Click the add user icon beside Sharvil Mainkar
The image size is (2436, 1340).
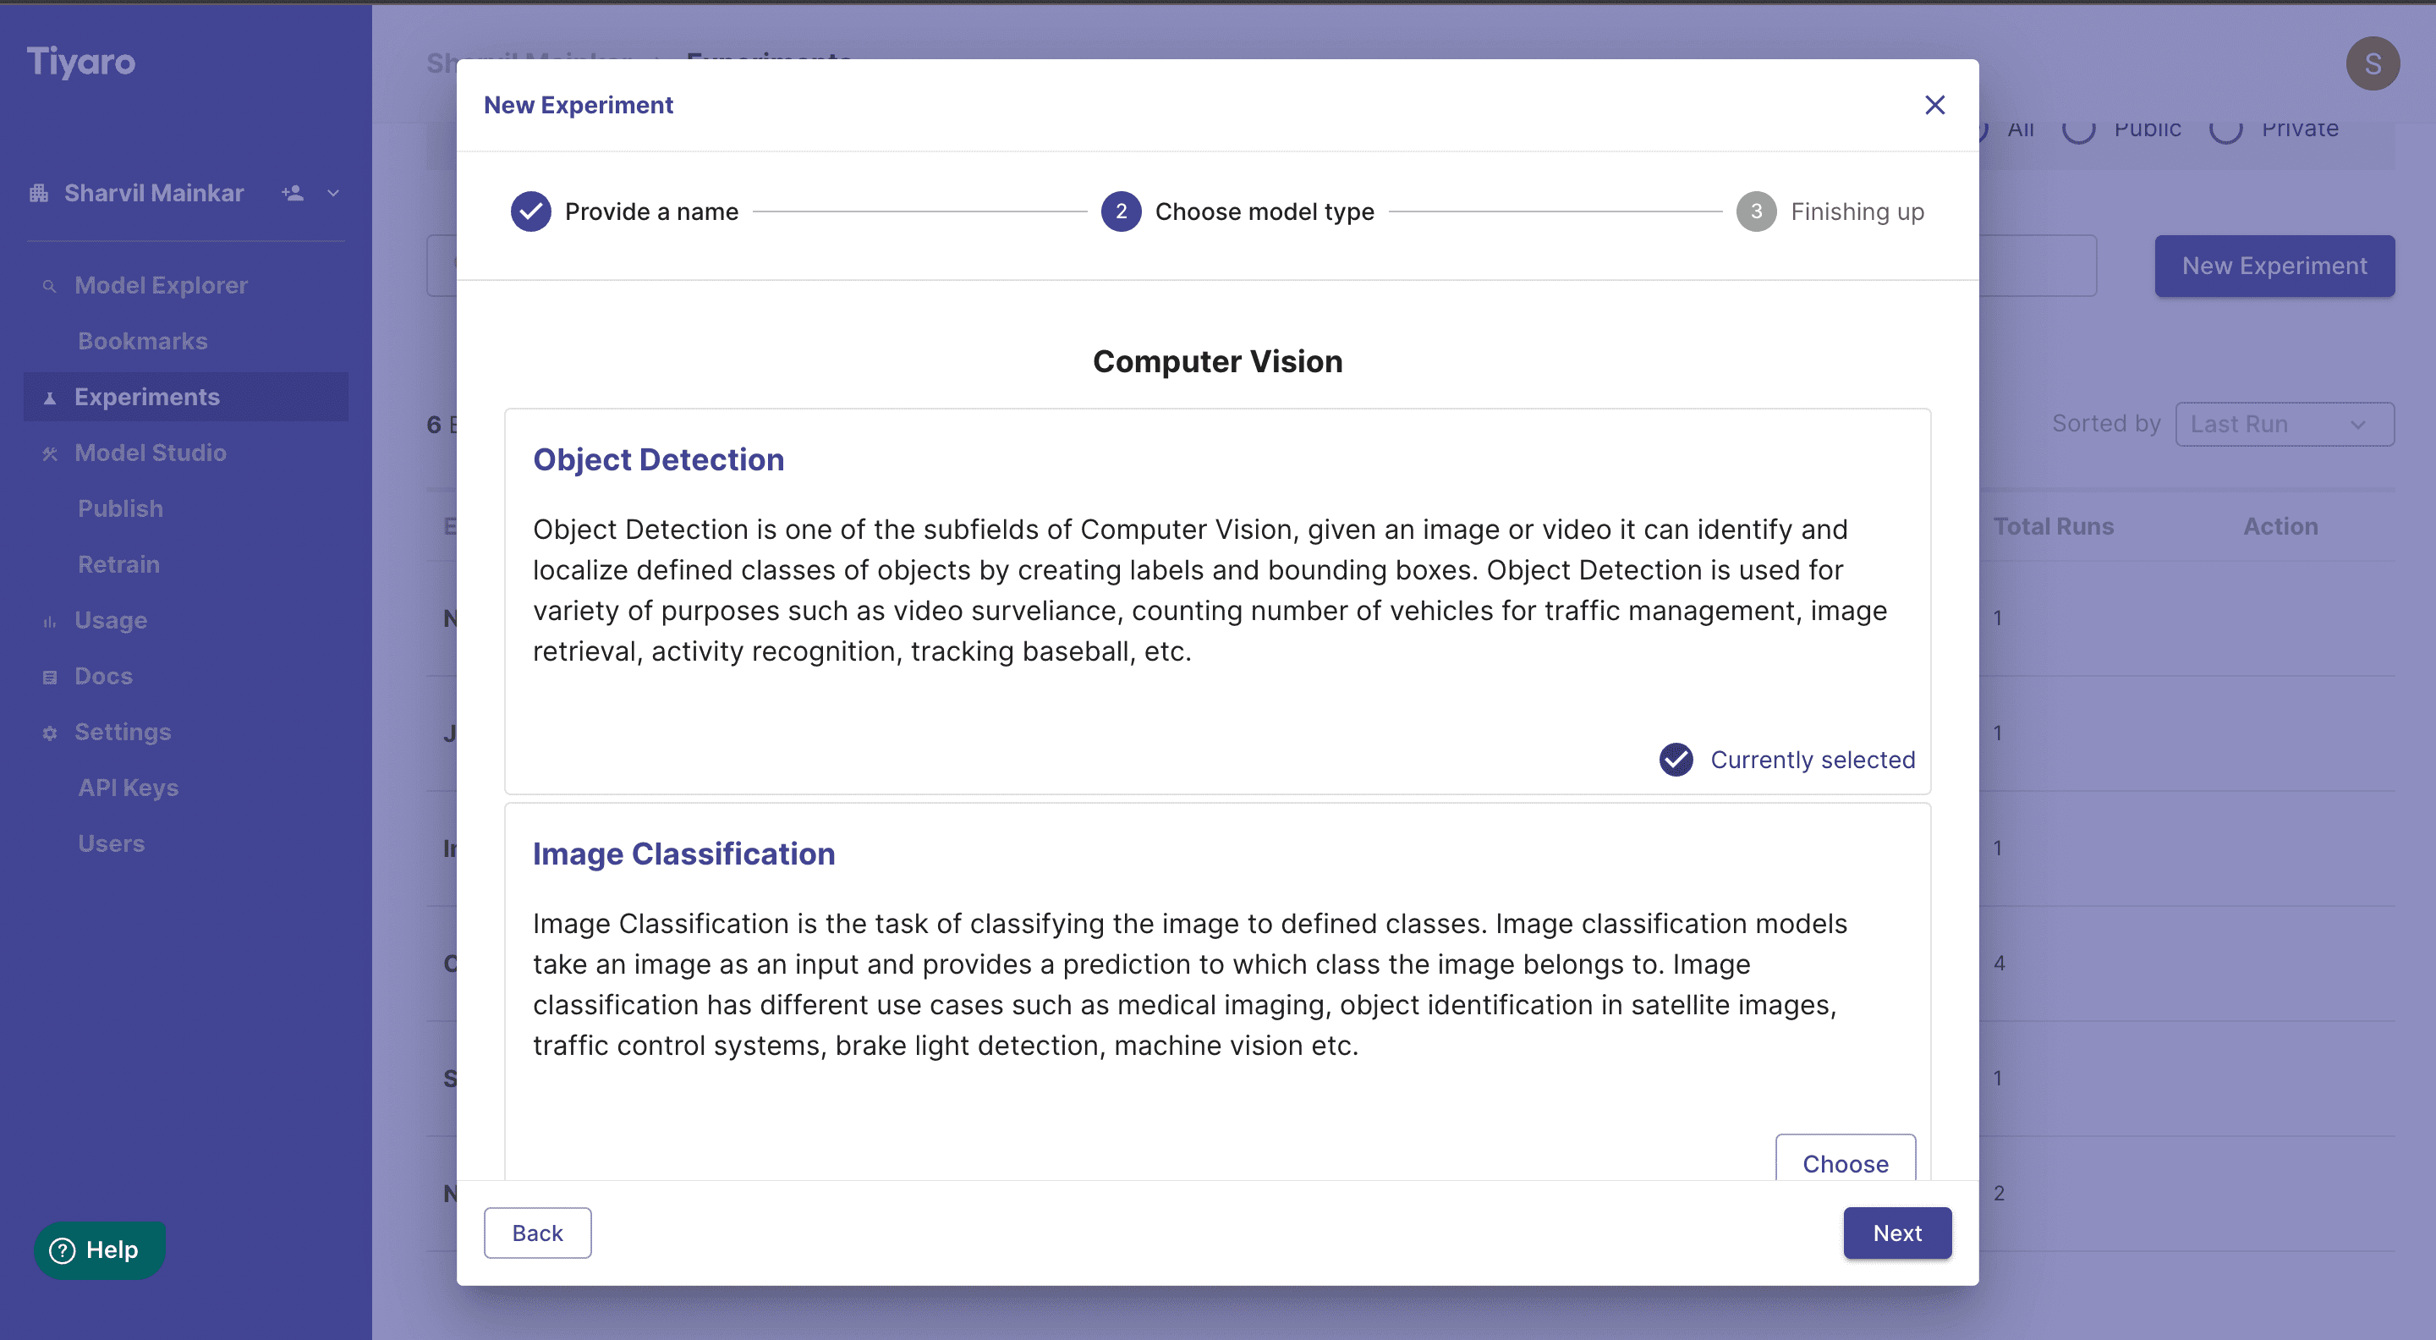[292, 193]
